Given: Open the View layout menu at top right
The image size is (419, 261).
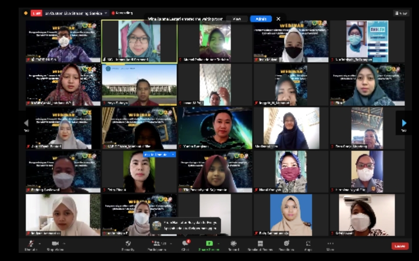Looking at the screenshot, I should coord(401,13).
